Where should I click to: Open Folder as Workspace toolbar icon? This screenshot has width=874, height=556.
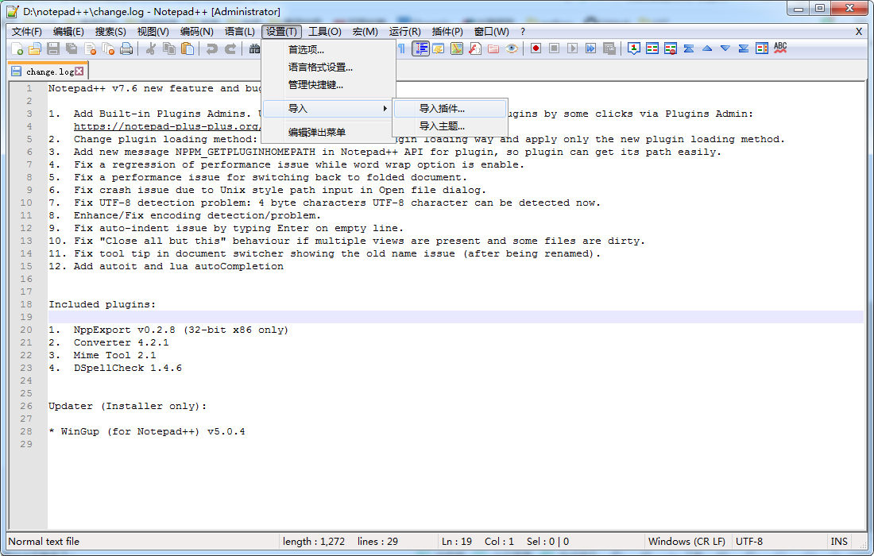point(493,49)
